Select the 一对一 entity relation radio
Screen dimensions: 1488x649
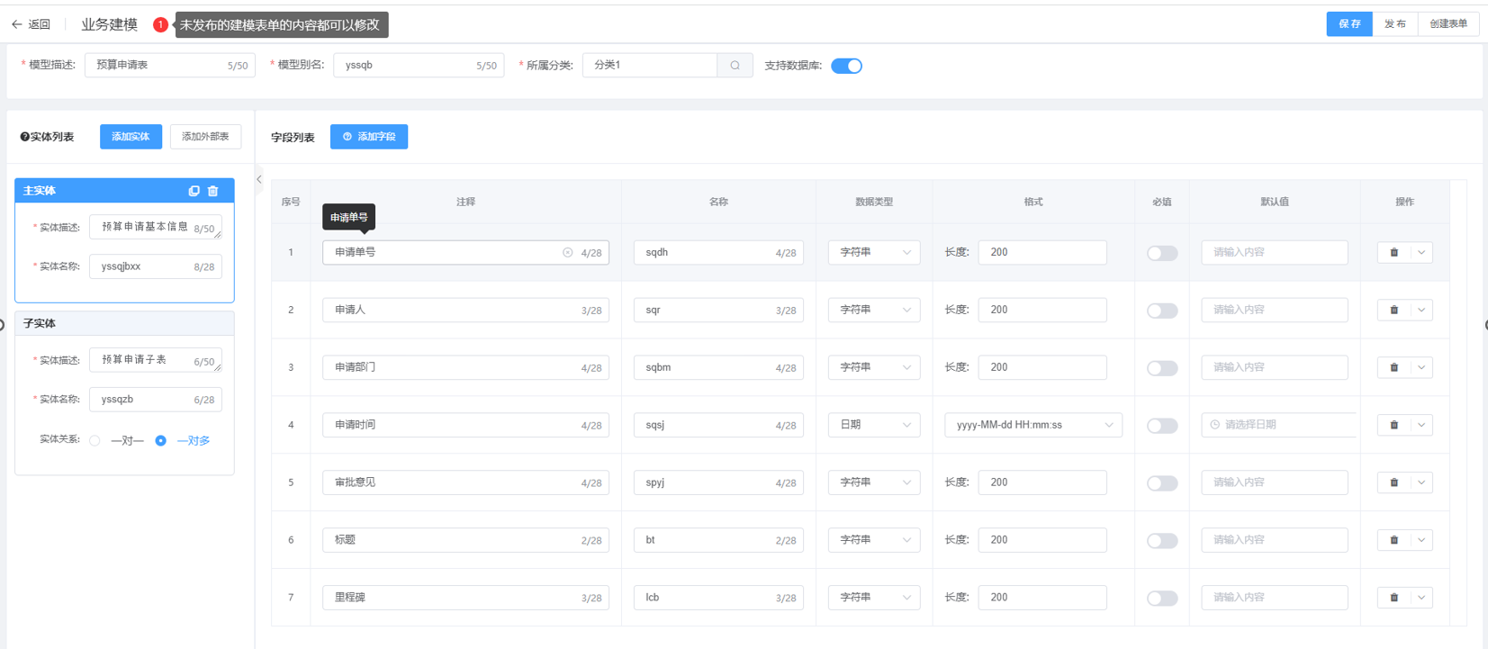[95, 441]
